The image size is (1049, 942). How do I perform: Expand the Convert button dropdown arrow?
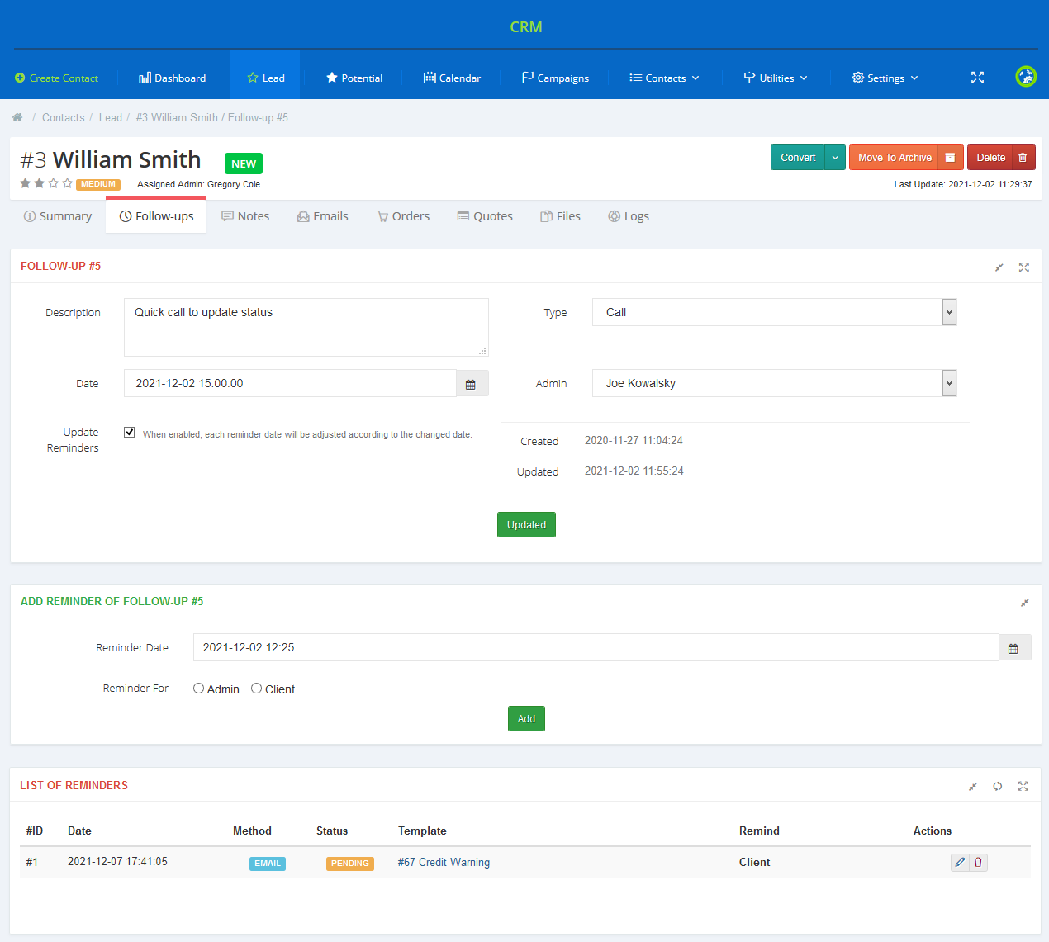coord(835,158)
